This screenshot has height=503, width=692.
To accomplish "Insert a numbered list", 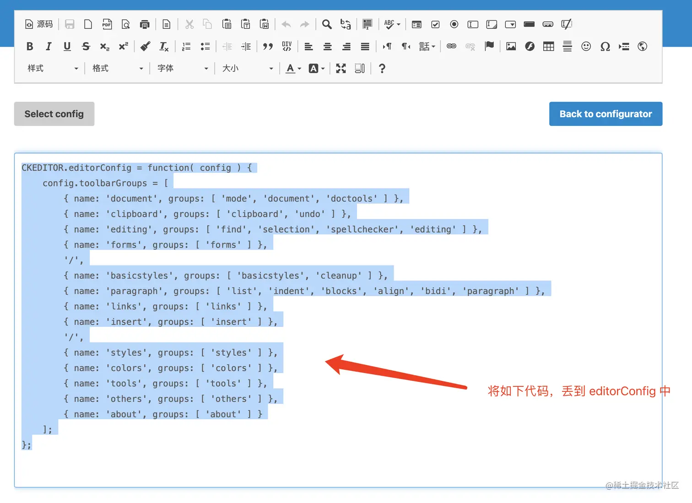I will click(x=186, y=46).
